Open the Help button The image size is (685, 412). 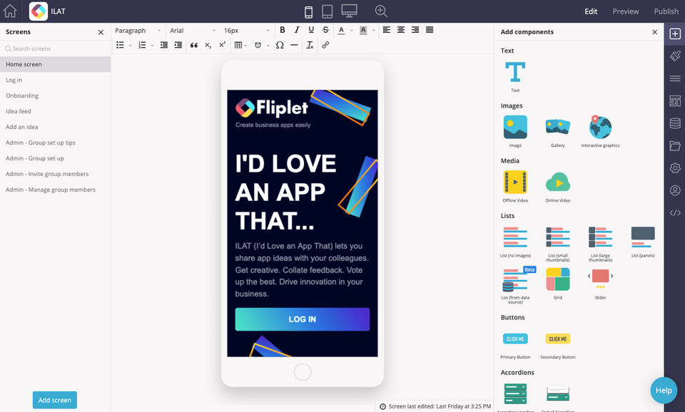tap(664, 390)
